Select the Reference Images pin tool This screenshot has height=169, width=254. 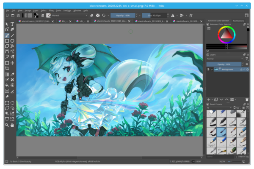(7, 97)
